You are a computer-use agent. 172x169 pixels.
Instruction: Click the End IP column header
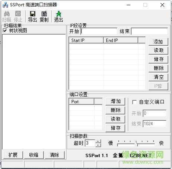pyautogui.click(x=121, y=40)
